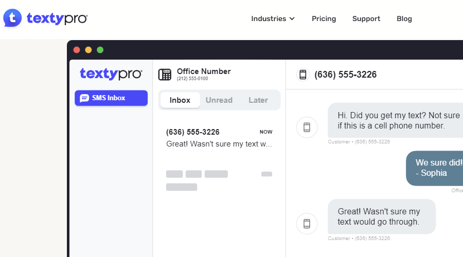This screenshot has height=257, width=463.
Task: Click the office desk phone icon
Action: point(165,75)
